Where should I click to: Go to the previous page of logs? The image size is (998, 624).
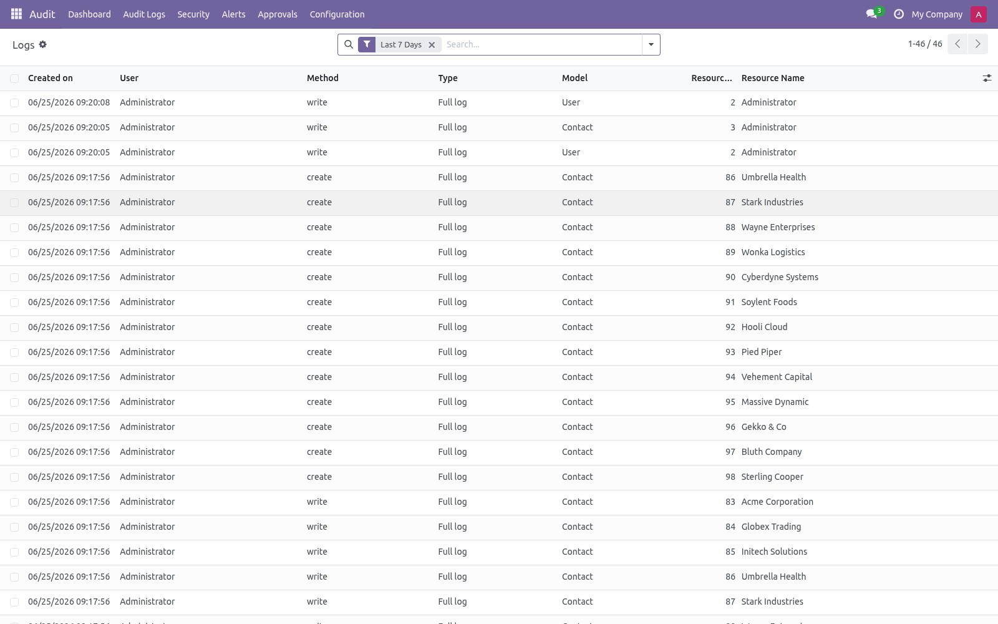[x=957, y=44]
